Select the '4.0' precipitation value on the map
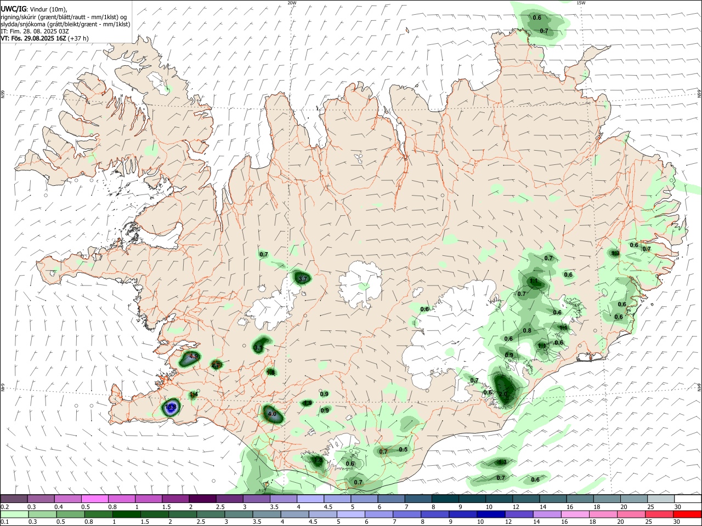The height and width of the screenshot is (526, 702). (272, 414)
